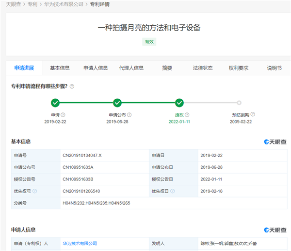Screen dimensions: 291x251
Task: Open the 代理人信息 tab
Action: point(131,68)
